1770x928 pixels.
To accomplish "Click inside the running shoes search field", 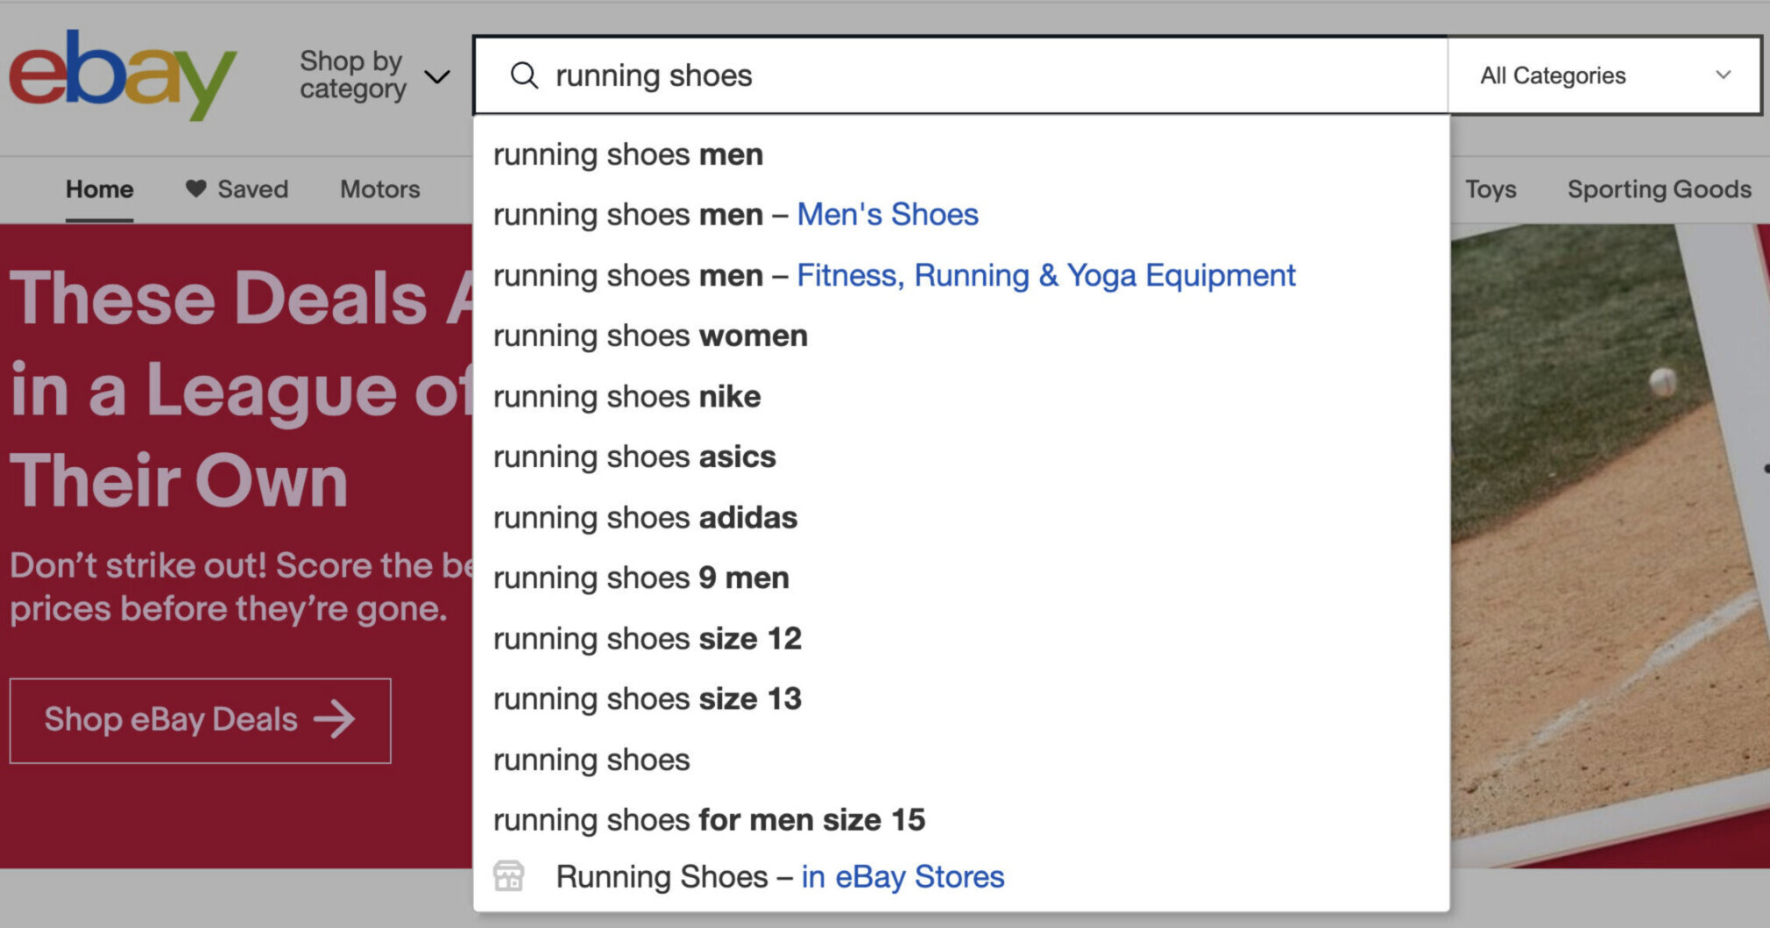I will click(x=960, y=75).
